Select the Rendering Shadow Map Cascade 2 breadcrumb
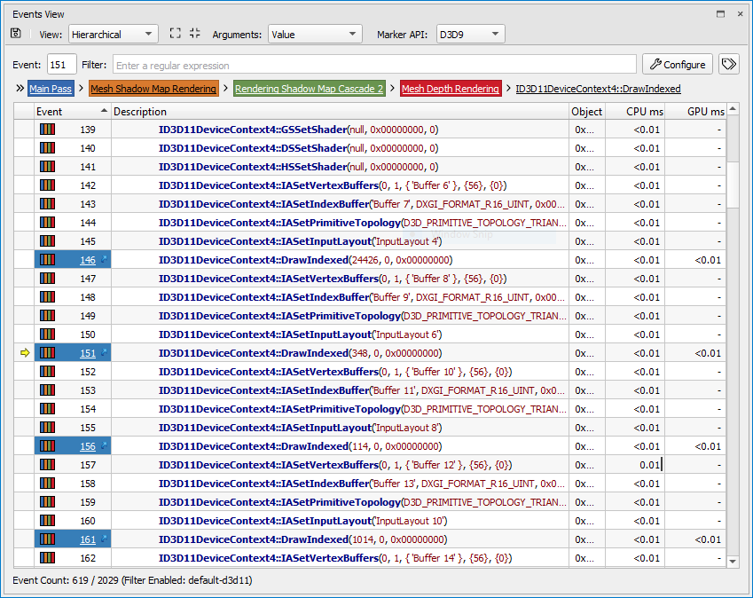 point(309,89)
